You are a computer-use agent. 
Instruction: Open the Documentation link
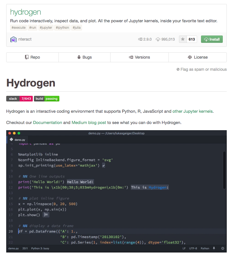[x=47, y=123]
